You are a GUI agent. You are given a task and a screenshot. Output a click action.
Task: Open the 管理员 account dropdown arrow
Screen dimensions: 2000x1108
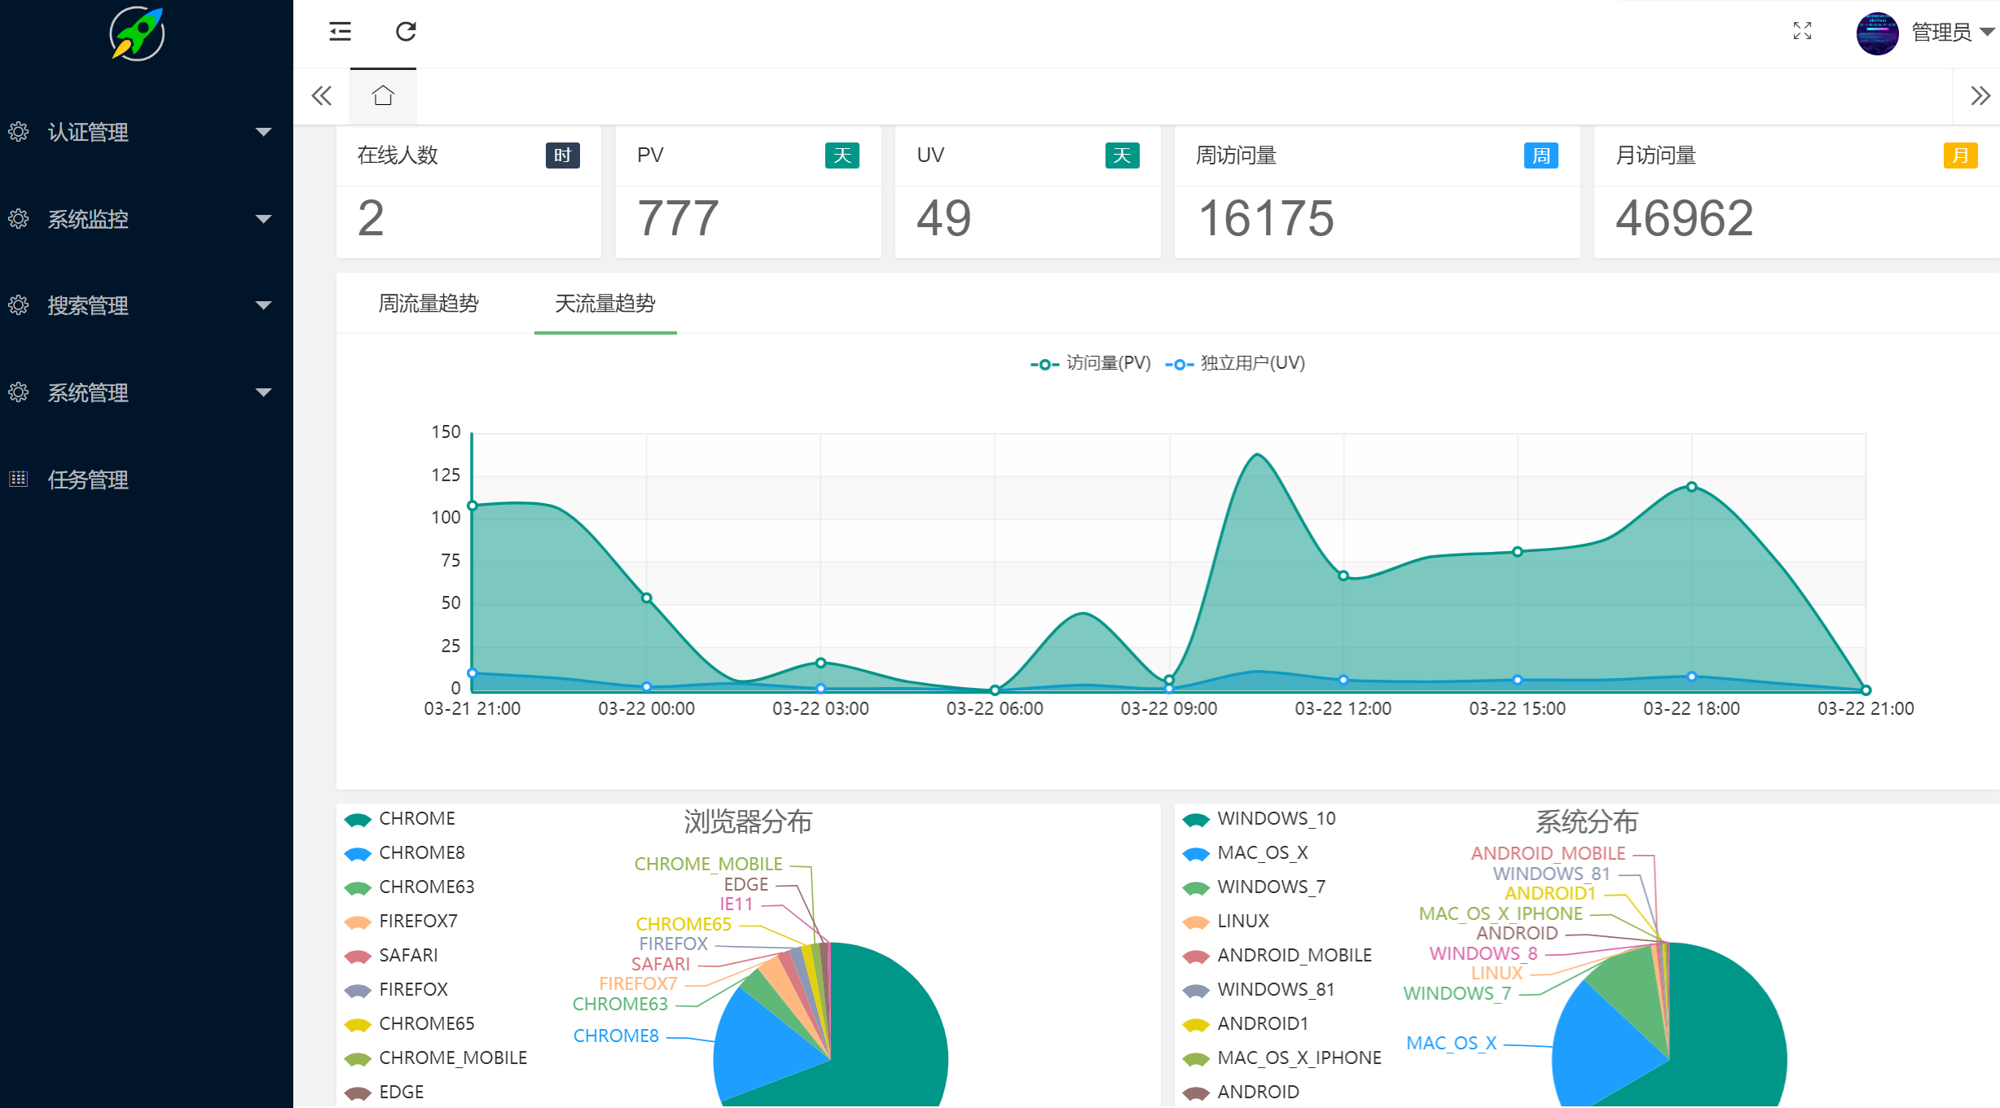[1986, 33]
